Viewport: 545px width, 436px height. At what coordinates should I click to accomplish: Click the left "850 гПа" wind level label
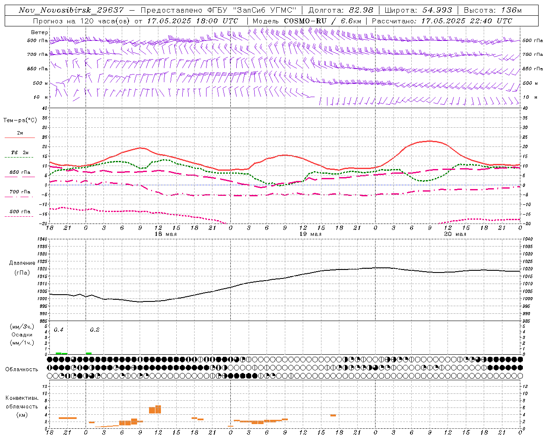[x=37, y=69]
